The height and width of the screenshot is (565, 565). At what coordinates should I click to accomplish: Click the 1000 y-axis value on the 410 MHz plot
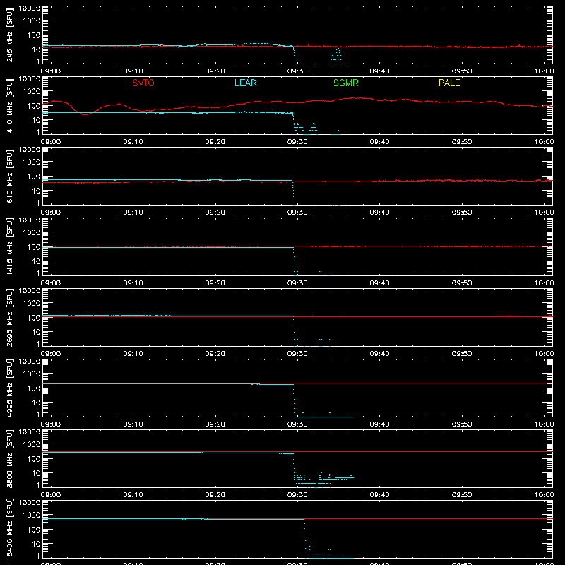coord(32,91)
